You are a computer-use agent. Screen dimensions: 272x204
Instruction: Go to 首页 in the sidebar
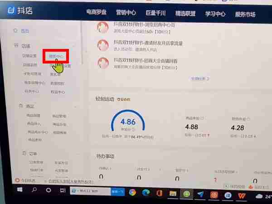(x=25, y=31)
